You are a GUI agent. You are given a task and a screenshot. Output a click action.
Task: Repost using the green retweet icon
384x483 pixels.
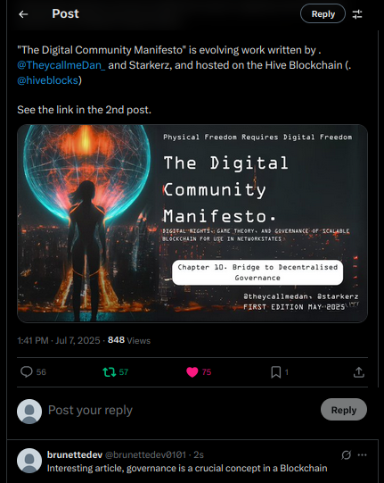[110, 372]
